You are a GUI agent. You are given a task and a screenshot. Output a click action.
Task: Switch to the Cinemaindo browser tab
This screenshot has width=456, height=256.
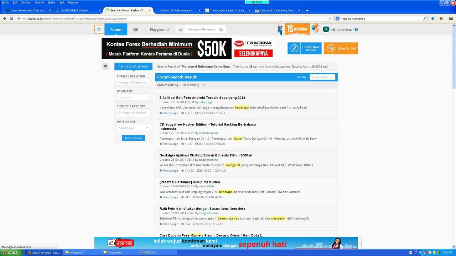(278, 10)
